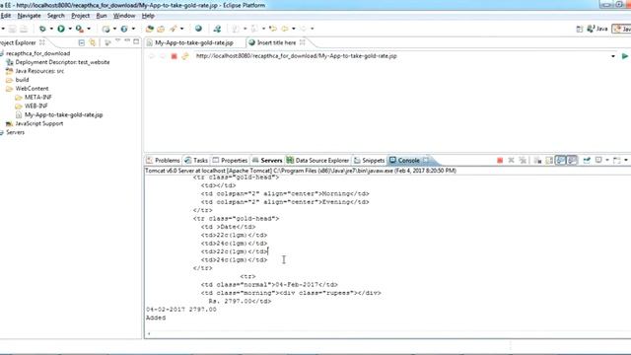Select Deployment Descriptor: test_website
The width and height of the screenshot is (631, 355).
62,62
